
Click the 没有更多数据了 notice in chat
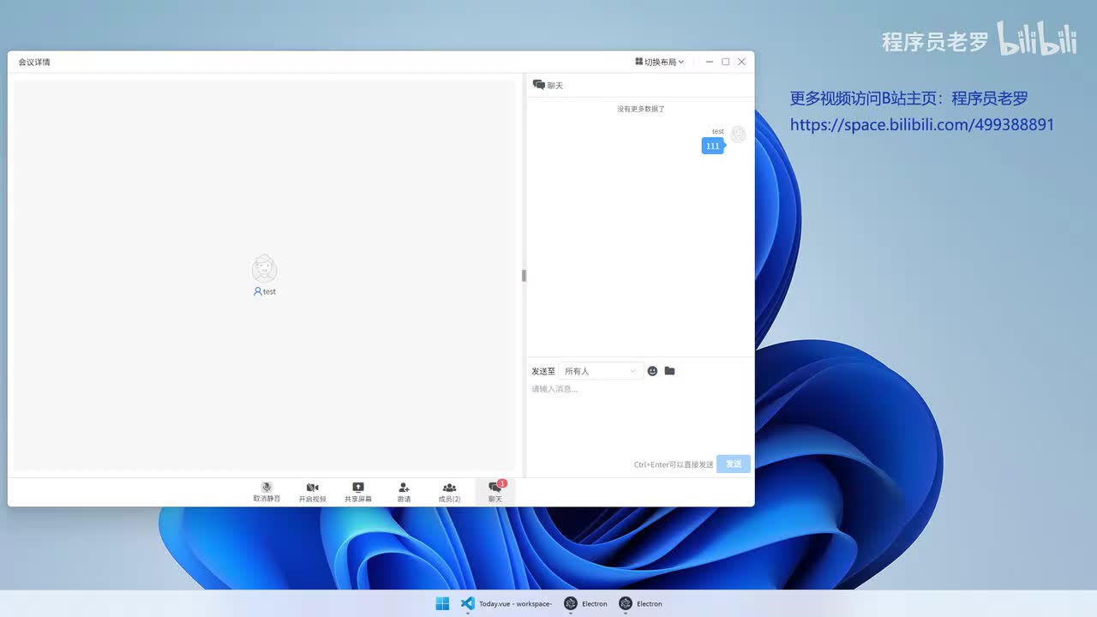click(x=641, y=109)
